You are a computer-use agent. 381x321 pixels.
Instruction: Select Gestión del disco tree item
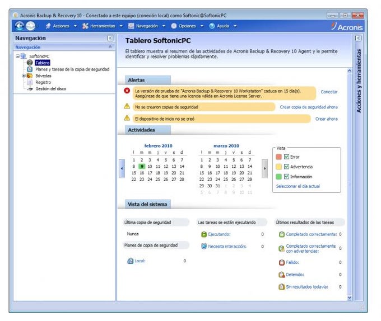click(x=51, y=89)
